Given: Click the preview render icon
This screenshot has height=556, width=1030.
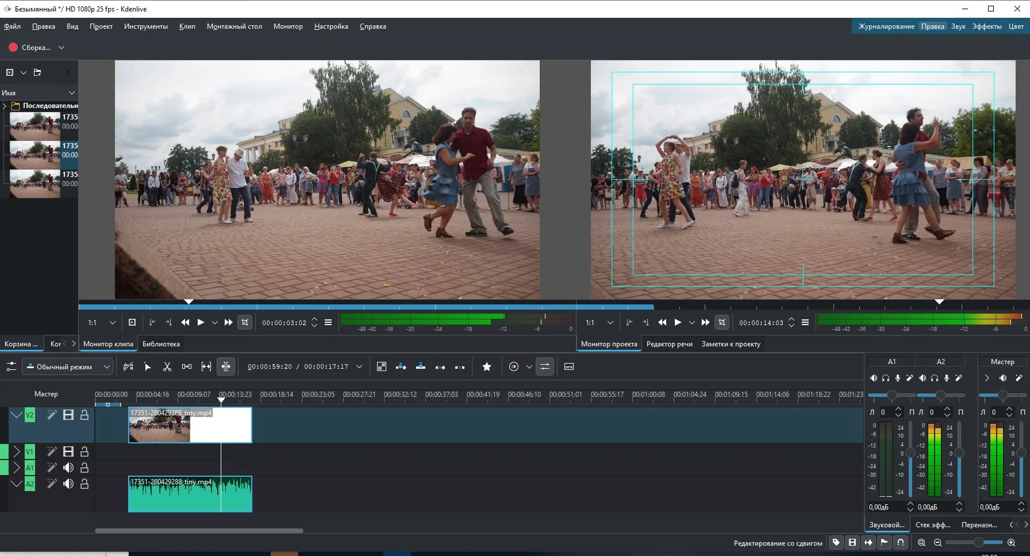Looking at the screenshot, I should coord(514,366).
